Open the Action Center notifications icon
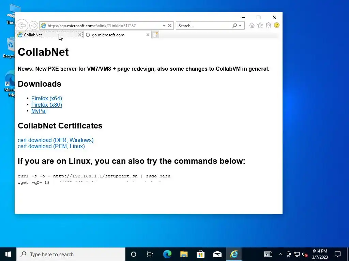The height and width of the screenshot is (261, 349). (338, 254)
